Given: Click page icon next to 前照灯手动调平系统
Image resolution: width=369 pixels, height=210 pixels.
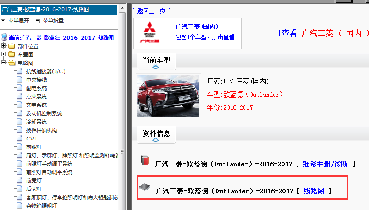Looking at the screenshot, I should 20,163.
